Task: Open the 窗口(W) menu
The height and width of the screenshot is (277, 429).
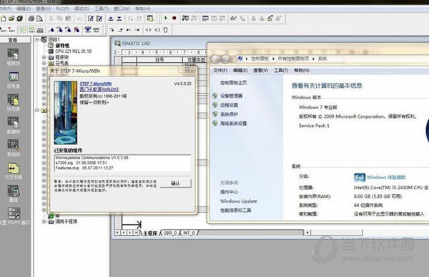Action: [122, 9]
